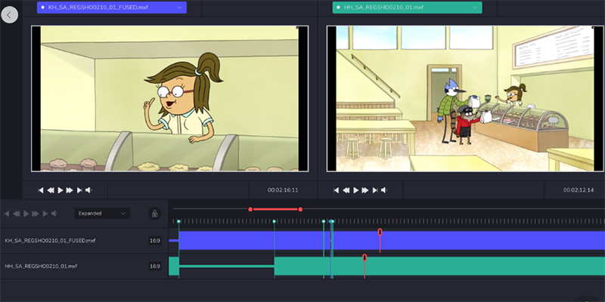605x302 pixels.
Task: Click the 00:02:12:14 timecode display
Action: coord(579,190)
